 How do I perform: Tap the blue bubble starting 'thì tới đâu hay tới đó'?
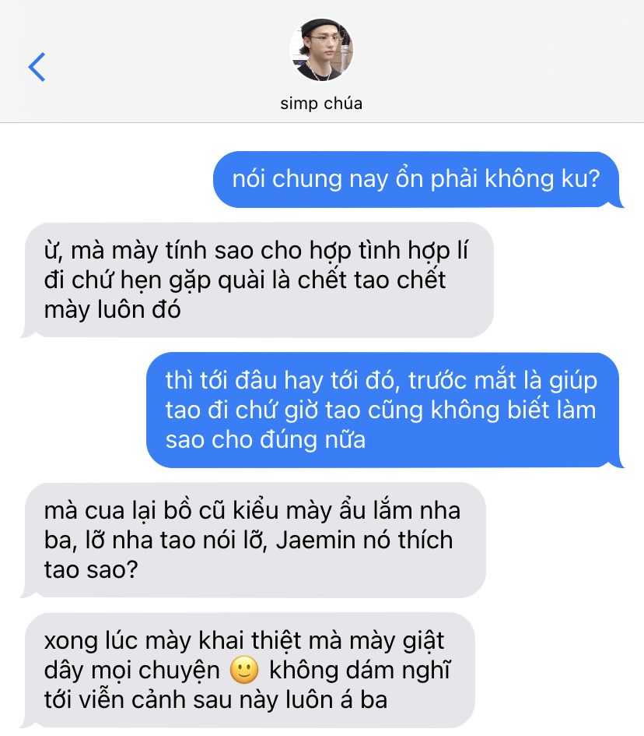tap(383, 410)
